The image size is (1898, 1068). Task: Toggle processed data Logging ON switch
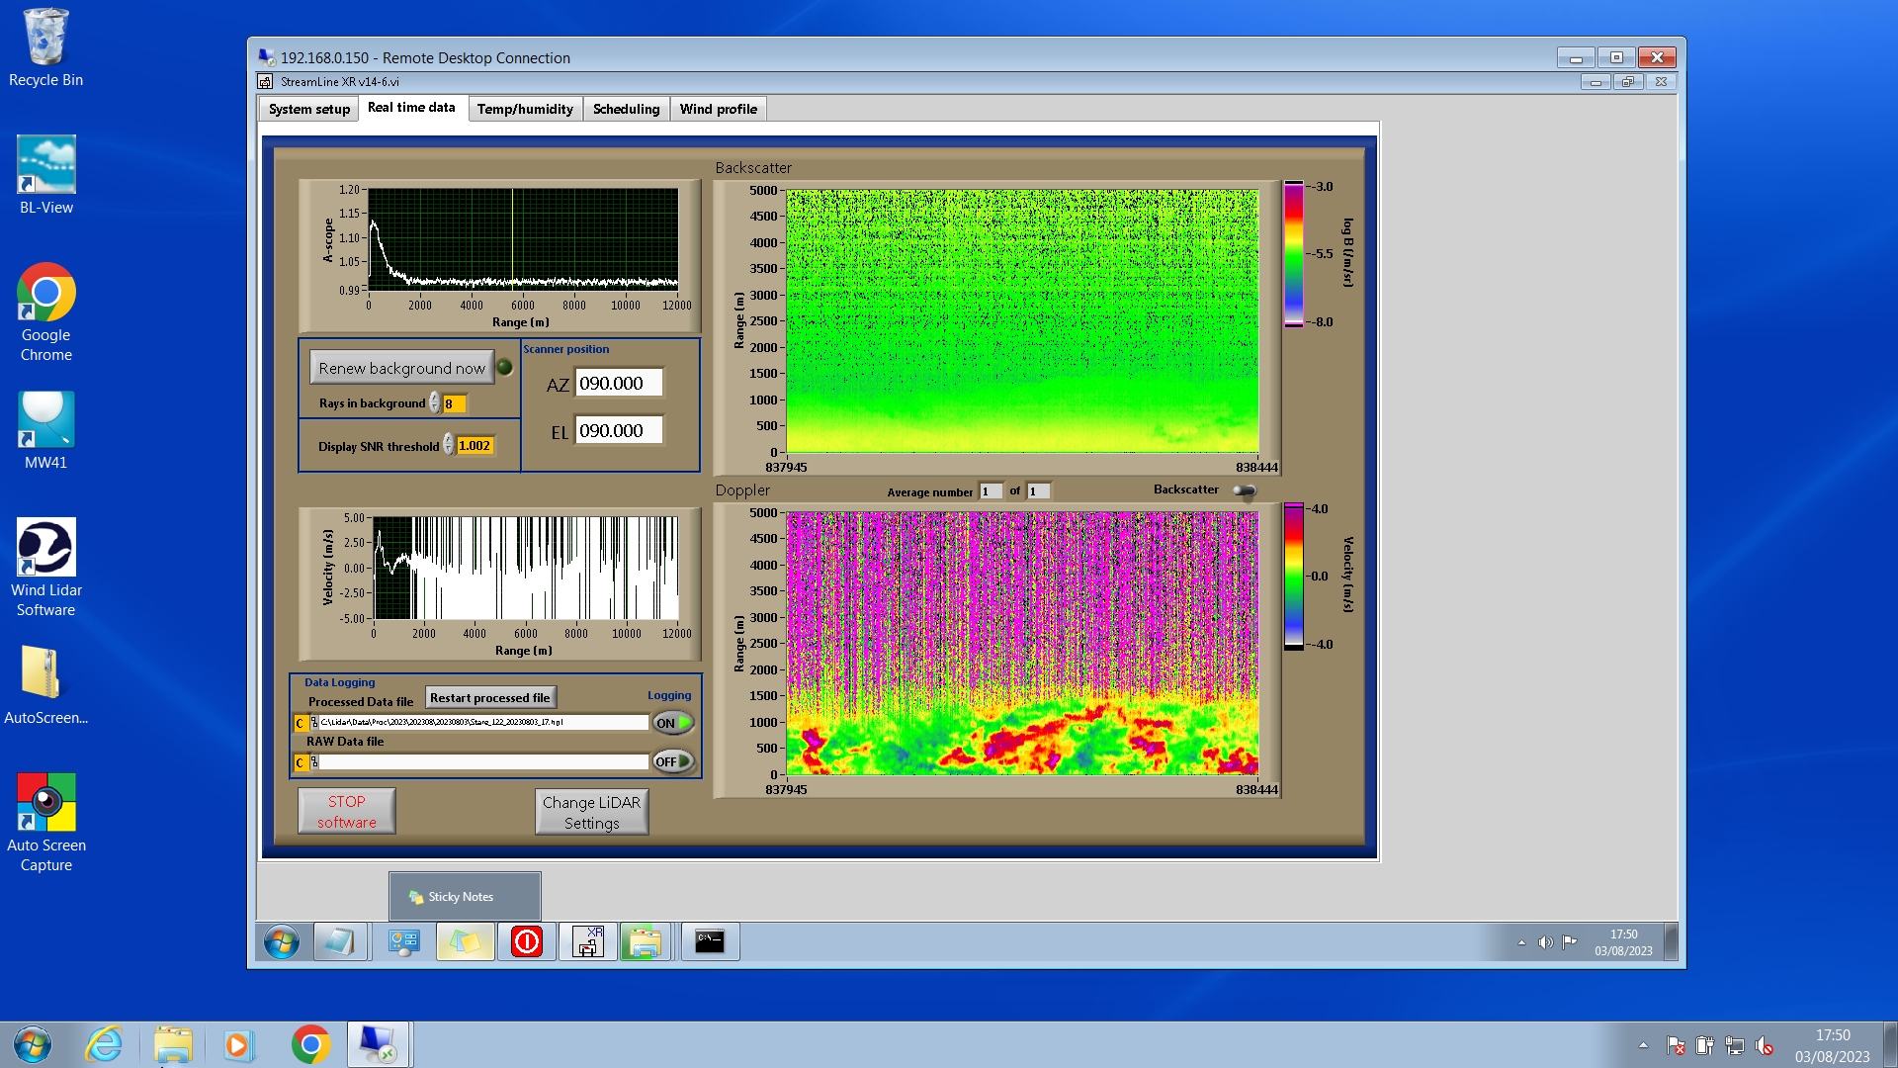pyautogui.click(x=672, y=723)
